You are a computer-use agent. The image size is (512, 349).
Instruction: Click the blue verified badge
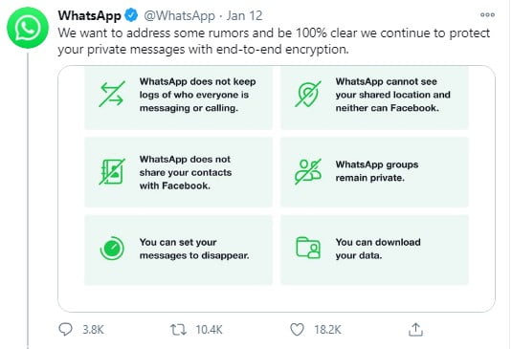pos(132,15)
